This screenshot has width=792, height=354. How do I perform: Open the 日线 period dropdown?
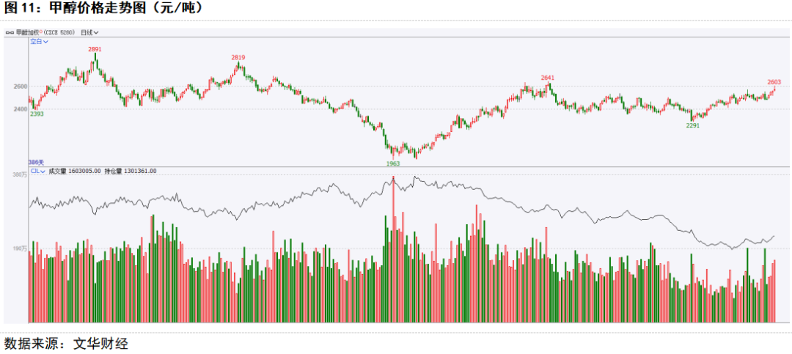(89, 32)
